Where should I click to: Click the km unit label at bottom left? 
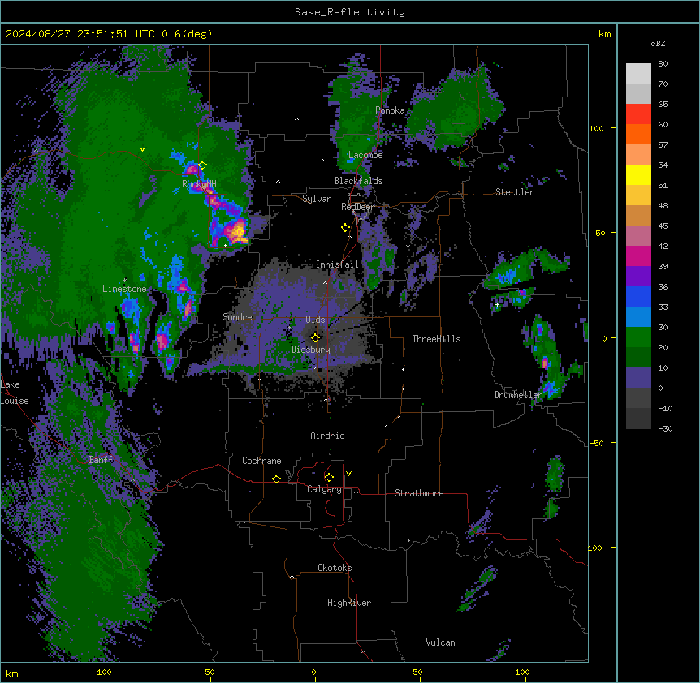click(x=12, y=673)
